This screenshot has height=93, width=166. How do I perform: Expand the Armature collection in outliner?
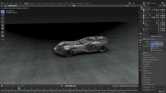142,18
